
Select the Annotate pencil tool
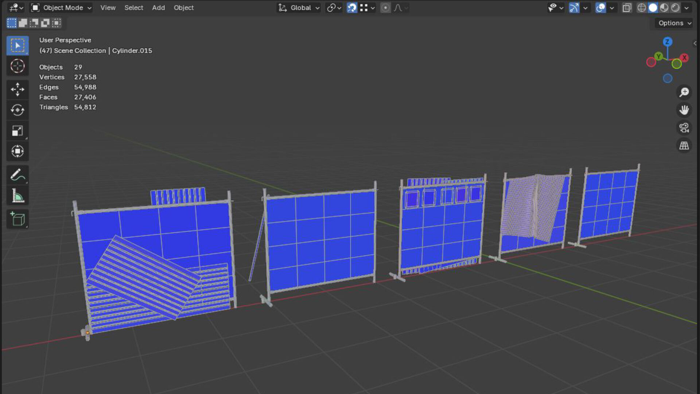tap(17, 175)
